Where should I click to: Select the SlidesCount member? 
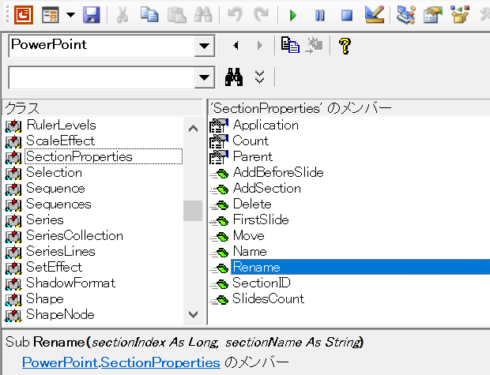(x=269, y=298)
